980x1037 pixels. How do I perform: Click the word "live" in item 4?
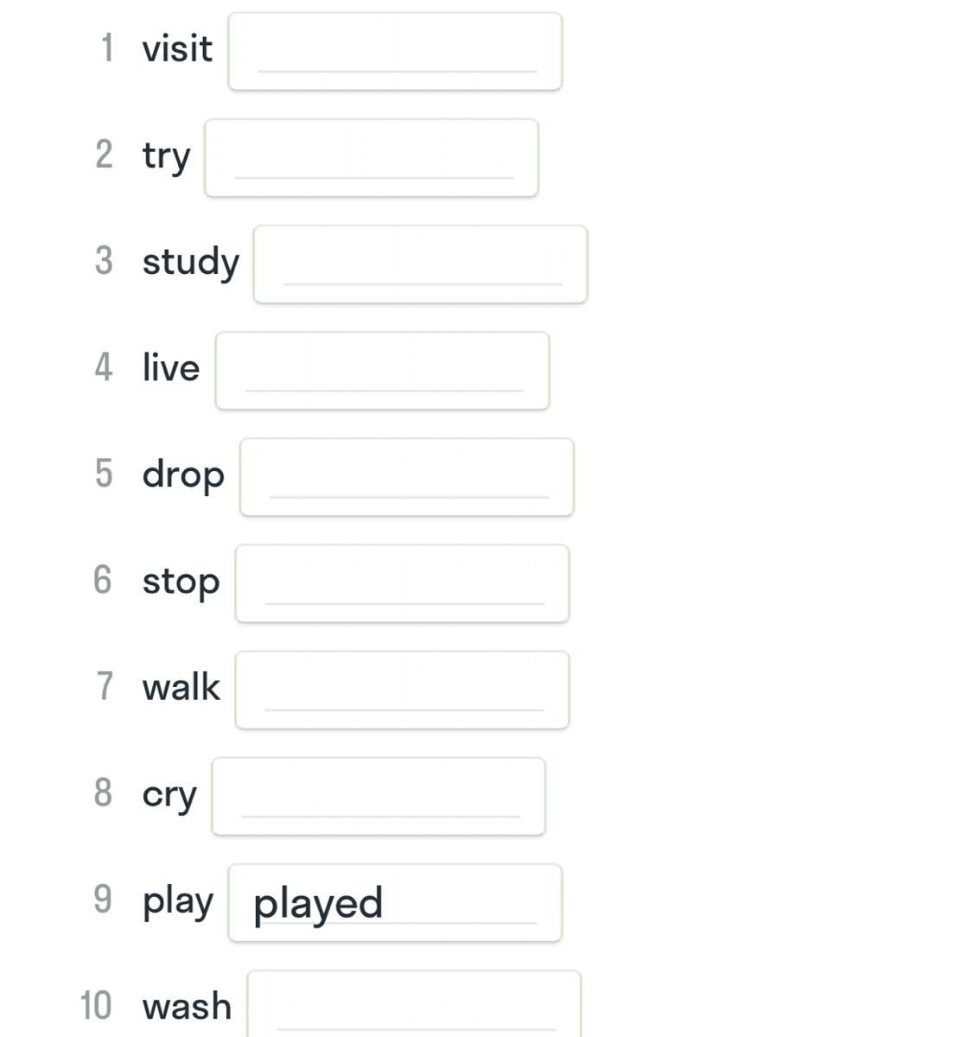coord(171,368)
